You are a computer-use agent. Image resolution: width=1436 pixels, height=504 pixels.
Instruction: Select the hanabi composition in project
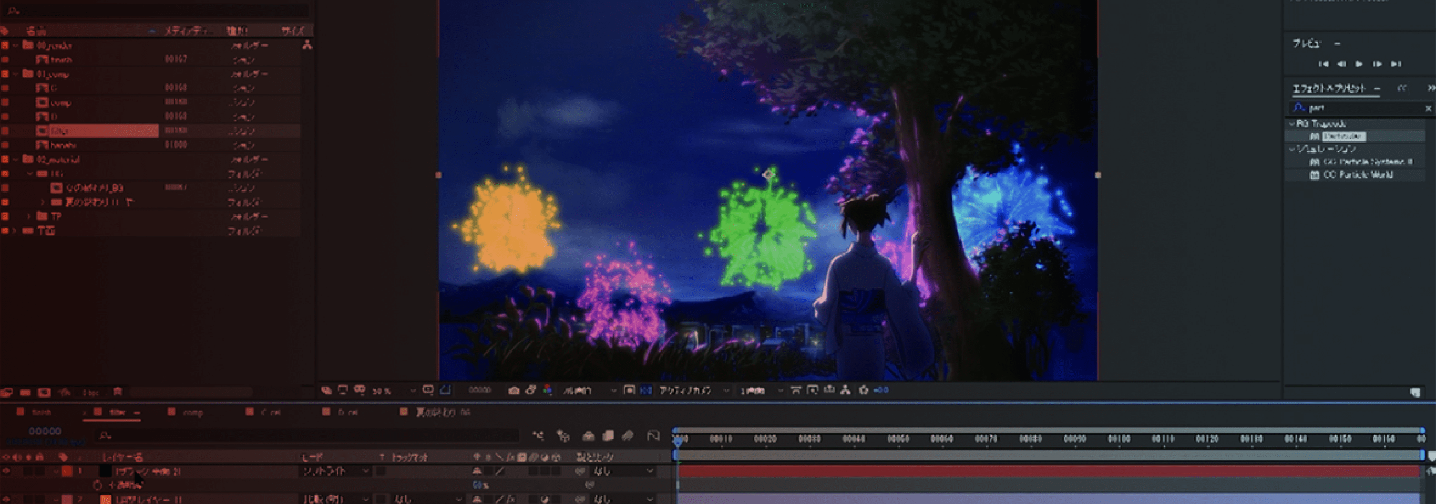pyautogui.click(x=63, y=145)
